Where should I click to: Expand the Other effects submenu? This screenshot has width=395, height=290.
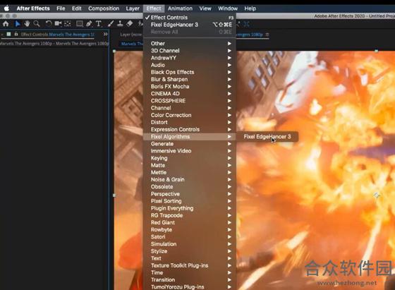pyautogui.click(x=190, y=43)
